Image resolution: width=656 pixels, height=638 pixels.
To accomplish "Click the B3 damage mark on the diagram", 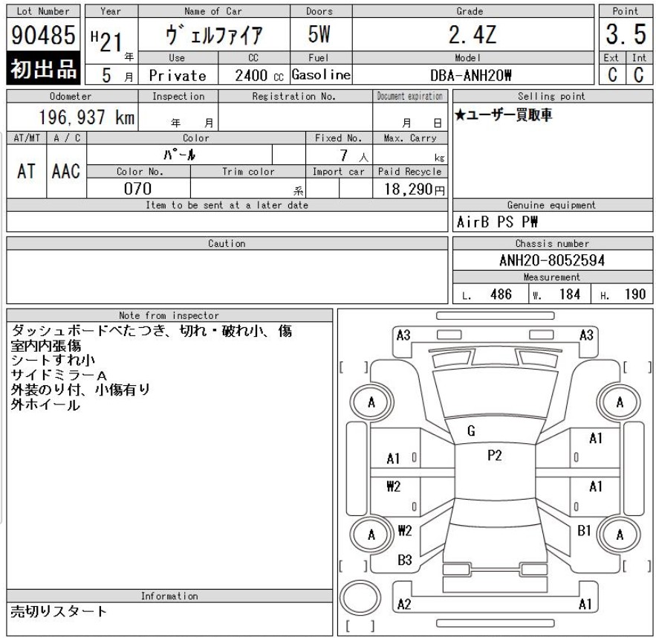I will 404,561.
